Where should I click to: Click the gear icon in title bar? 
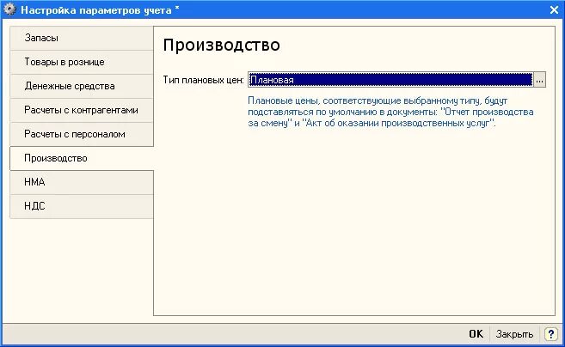pyautogui.click(x=9, y=9)
